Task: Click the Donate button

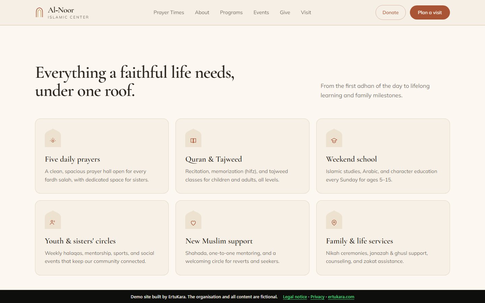Action: (x=391, y=12)
